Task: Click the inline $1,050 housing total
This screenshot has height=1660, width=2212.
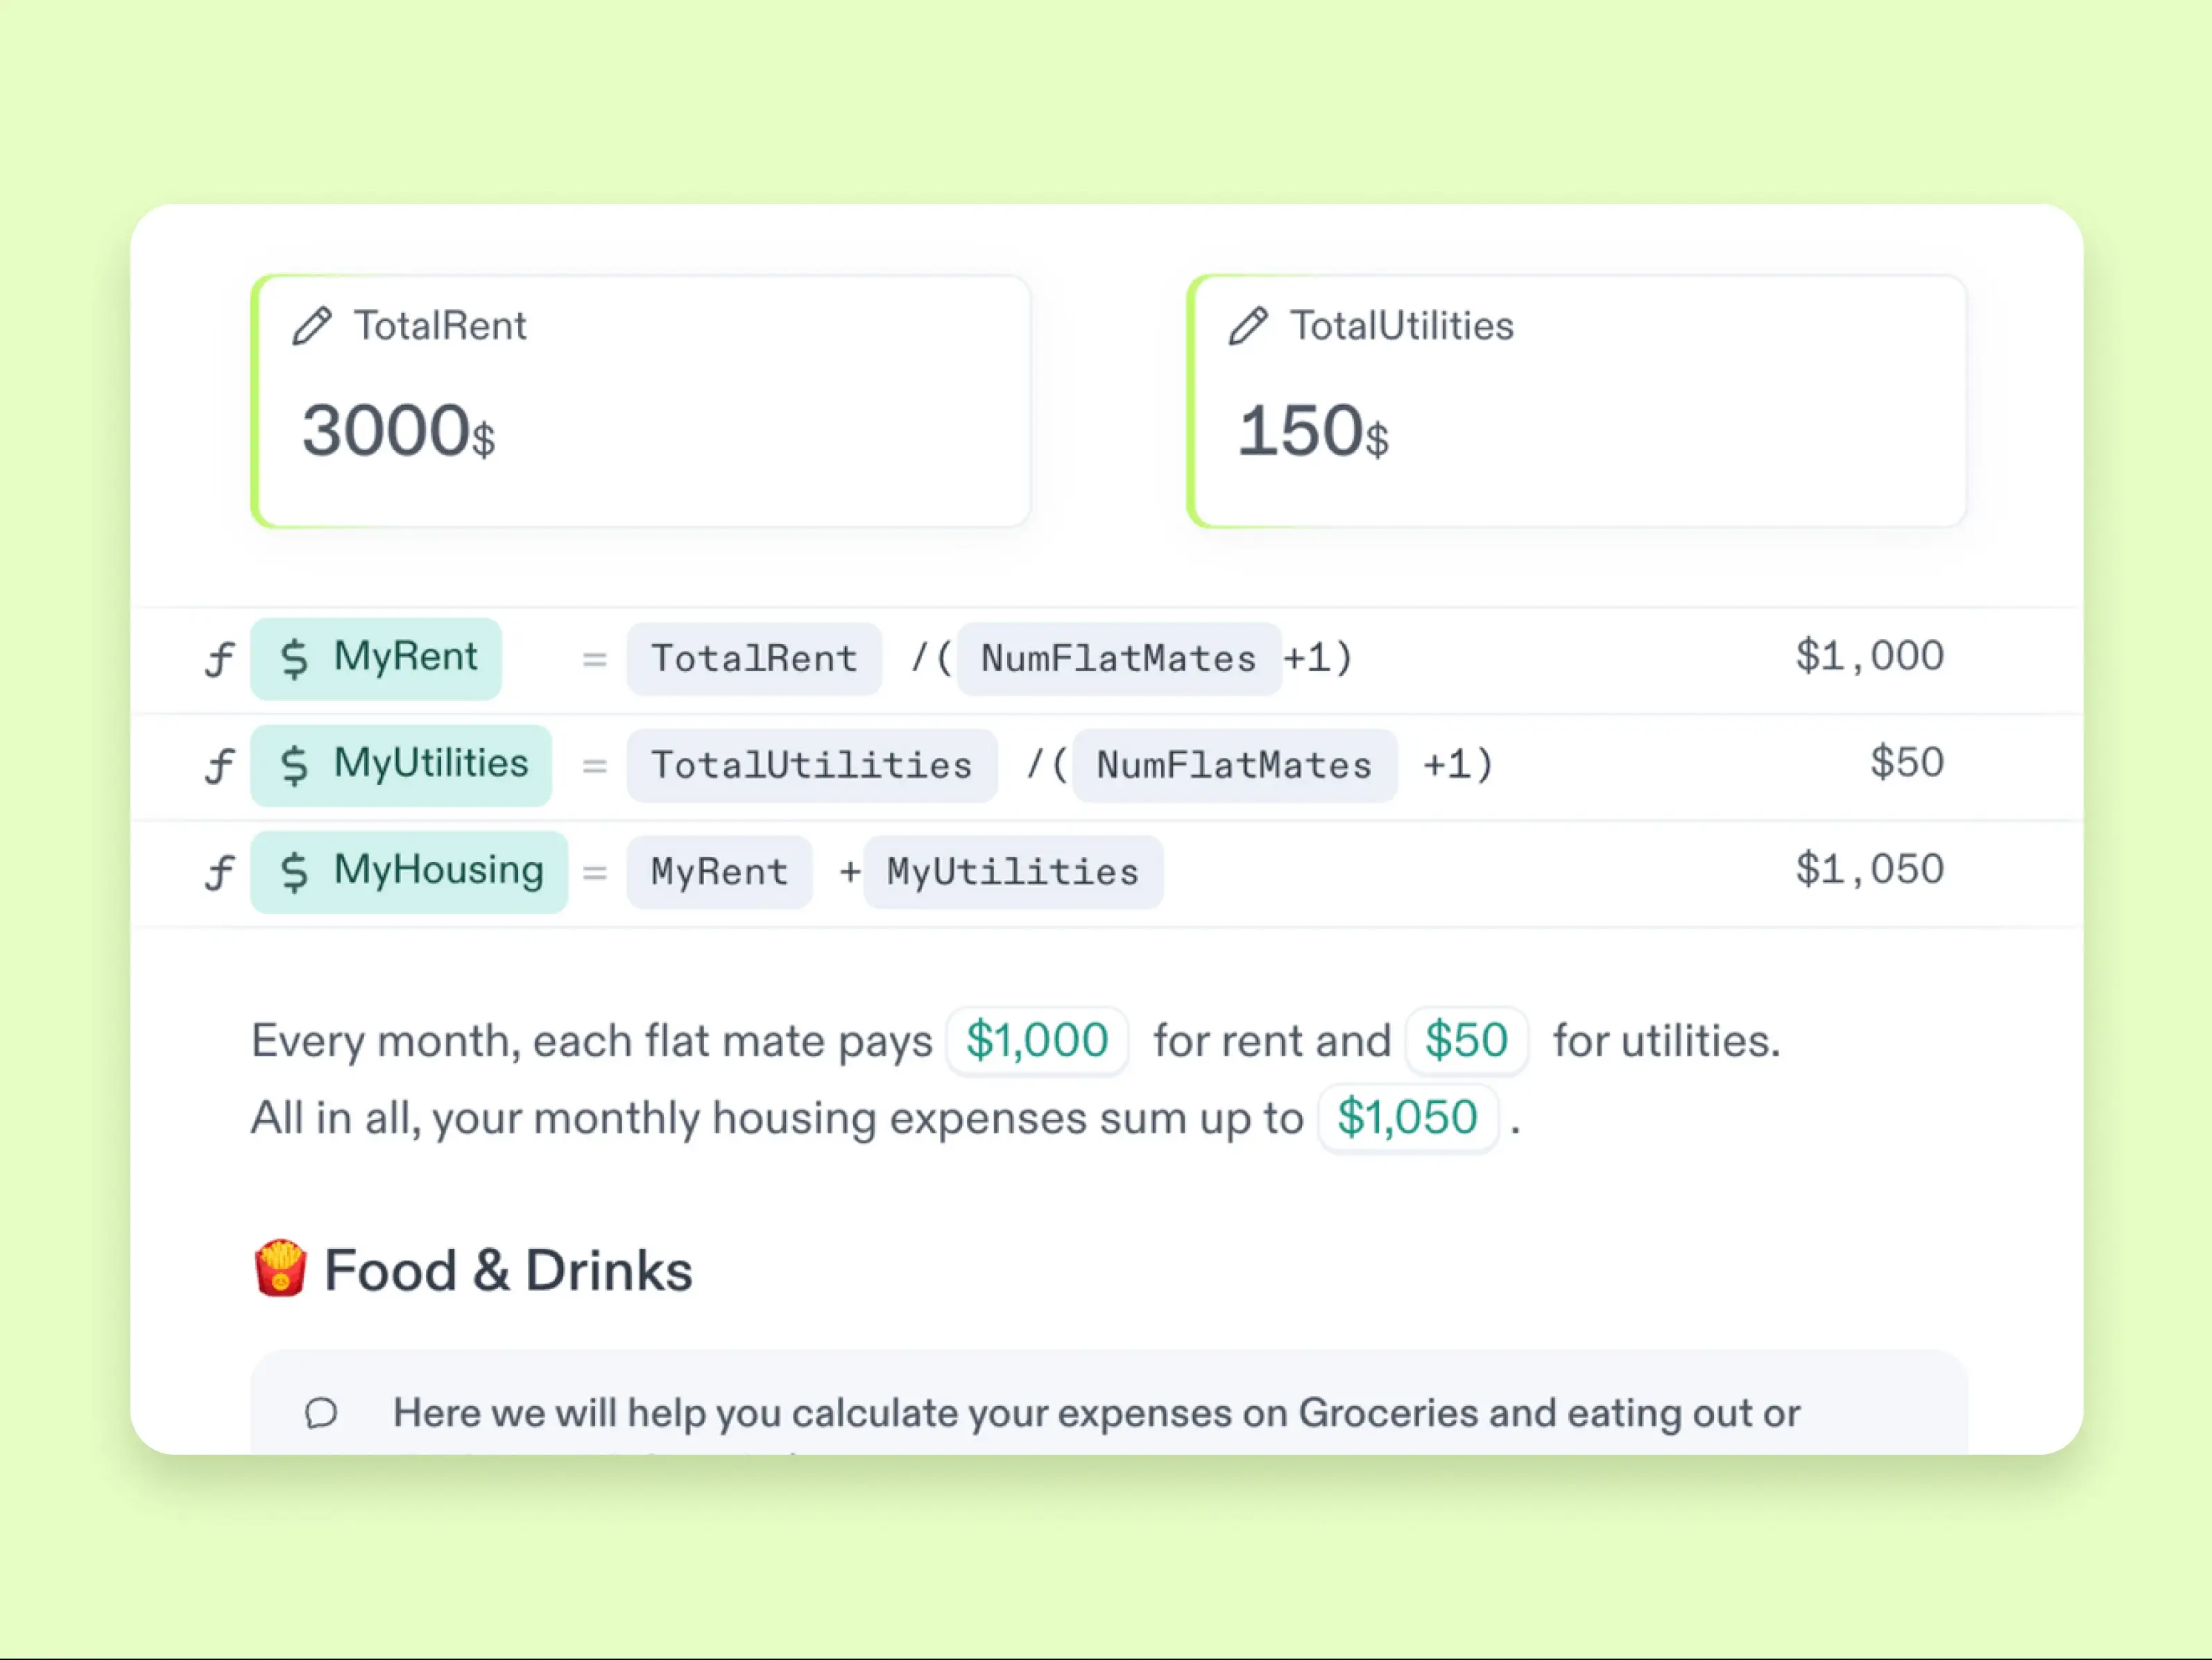Action: coord(1408,1117)
